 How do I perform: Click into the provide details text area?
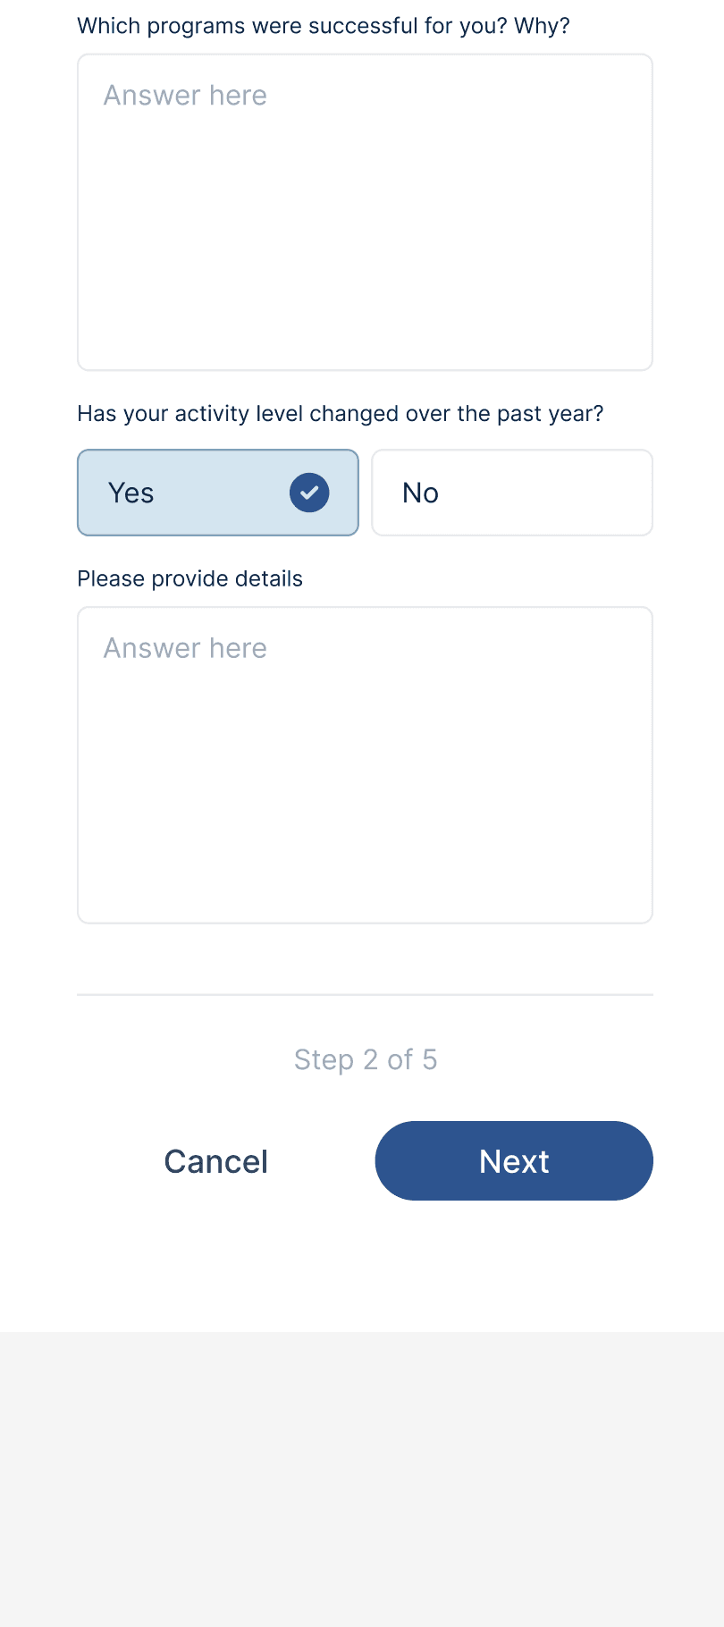point(365,765)
